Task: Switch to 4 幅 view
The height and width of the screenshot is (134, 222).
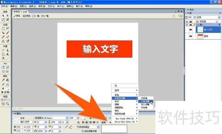Action: 45,16
